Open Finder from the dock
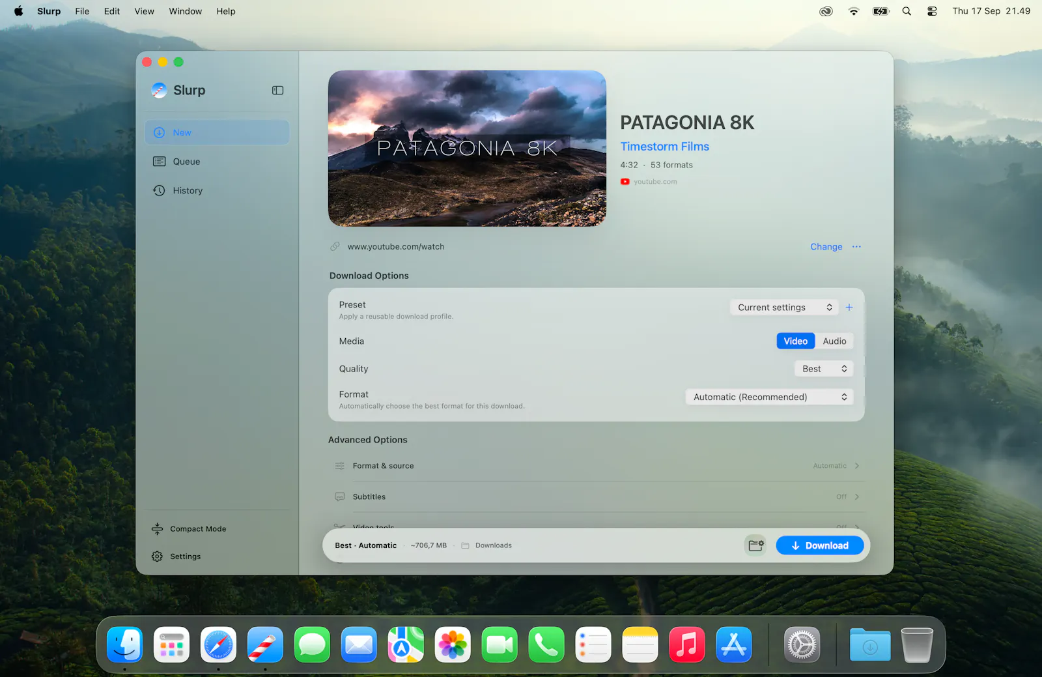Image resolution: width=1042 pixels, height=677 pixels. (x=124, y=645)
